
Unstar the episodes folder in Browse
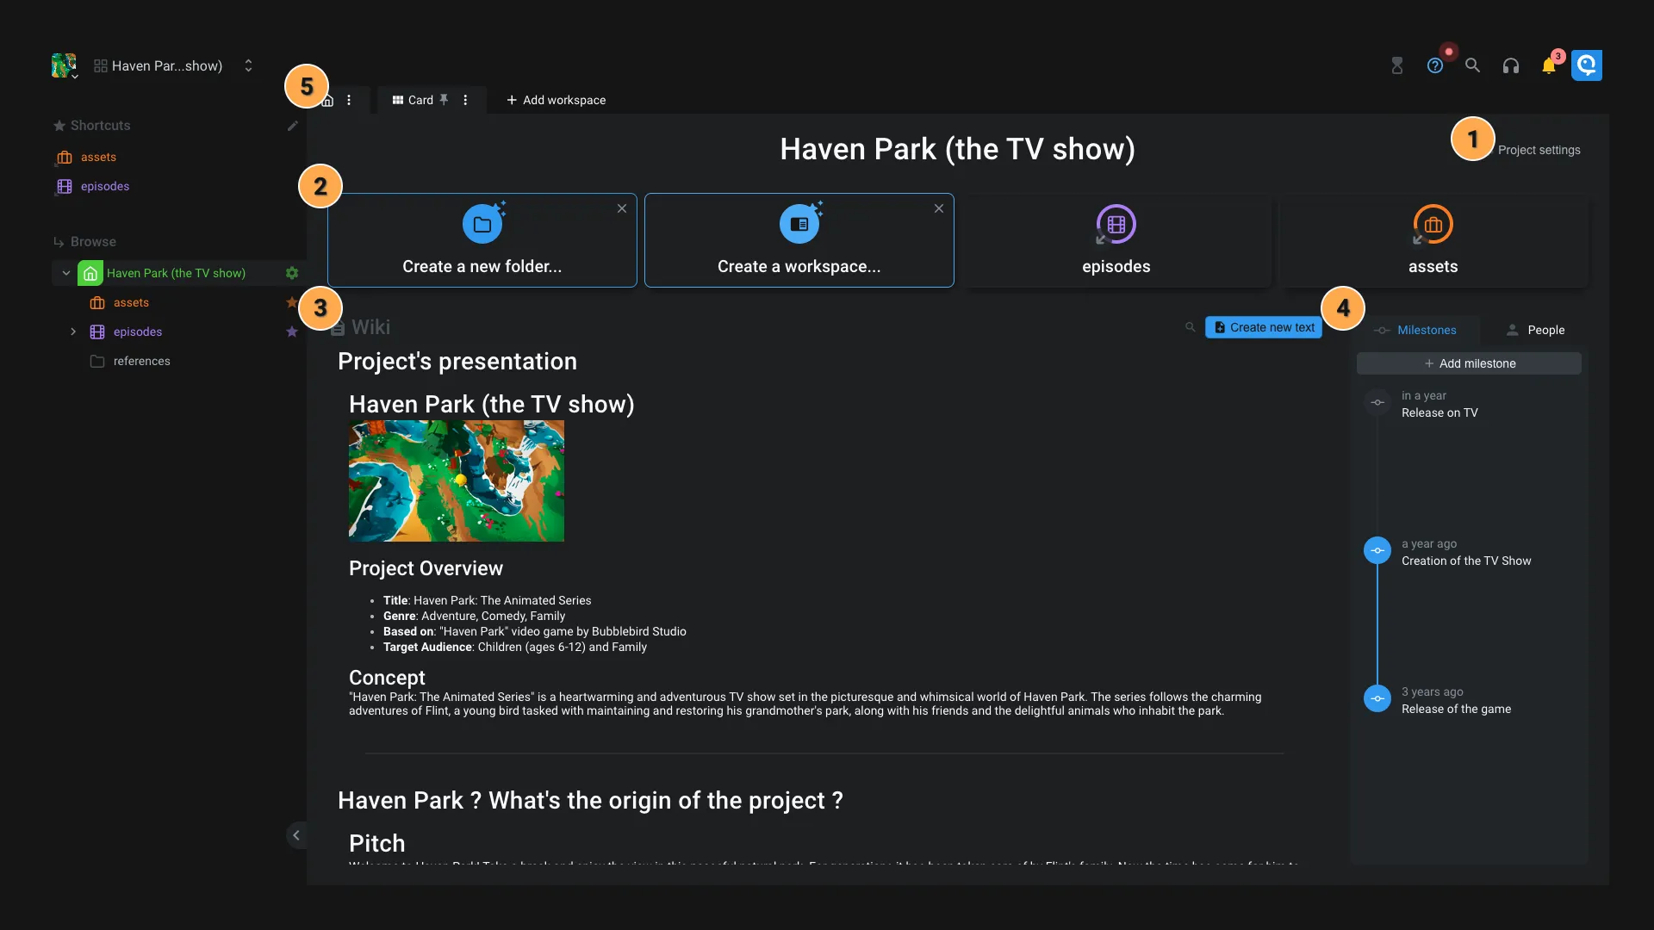(x=292, y=332)
